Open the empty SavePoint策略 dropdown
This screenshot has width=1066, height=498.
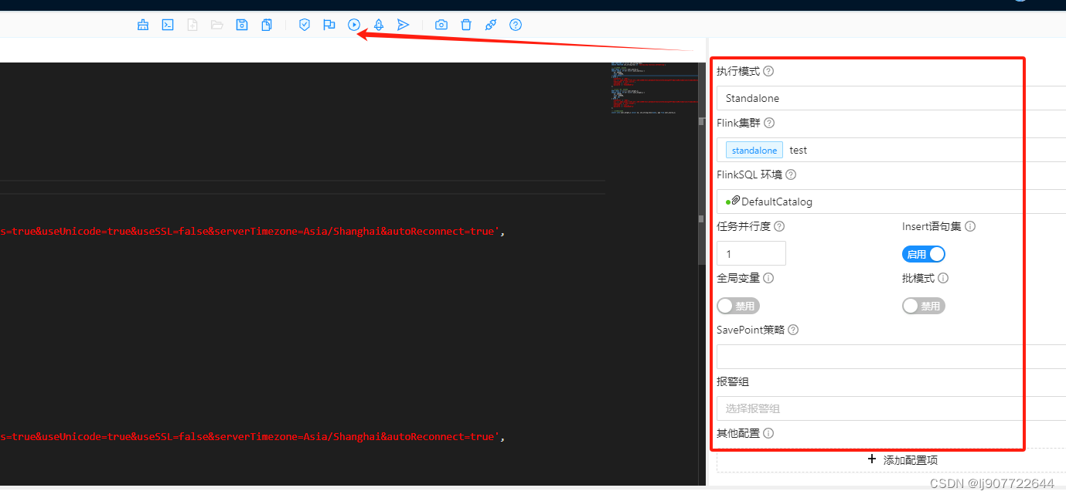tap(891, 357)
